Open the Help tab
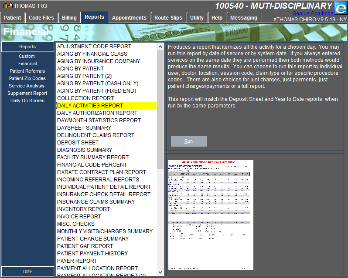348x278 pixels. point(217,18)
